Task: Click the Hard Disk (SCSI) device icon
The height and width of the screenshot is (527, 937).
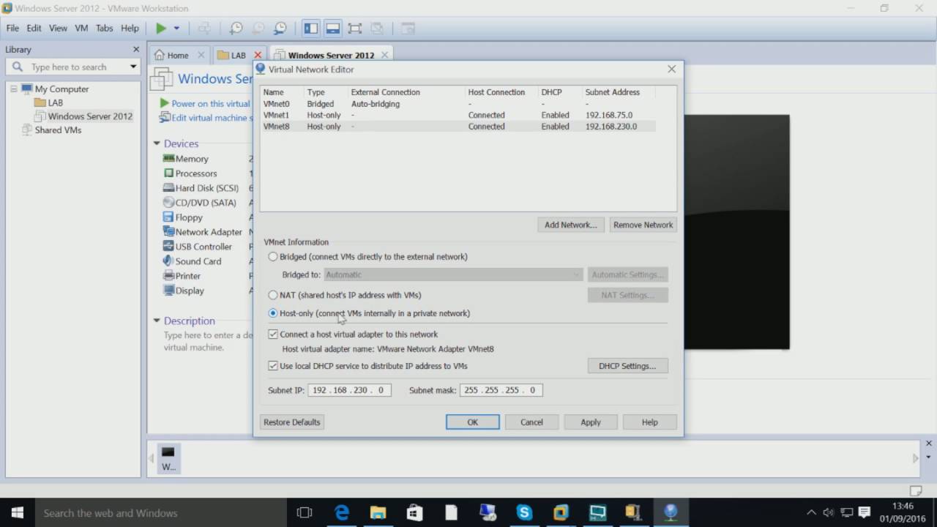Action: pos(169,188)
